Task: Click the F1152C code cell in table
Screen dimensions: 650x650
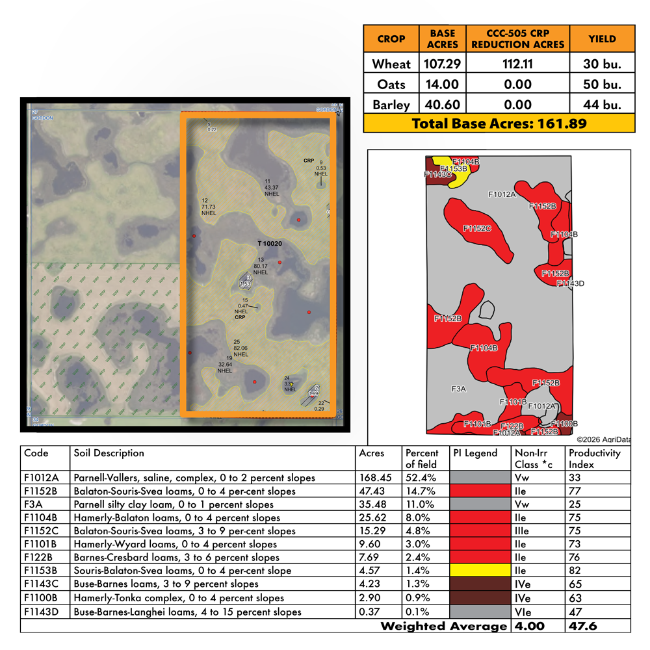Action: click(45, 530)
